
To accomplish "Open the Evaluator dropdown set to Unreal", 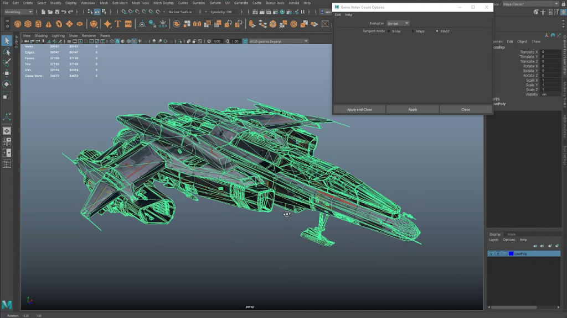I will [x=398, y=23].
